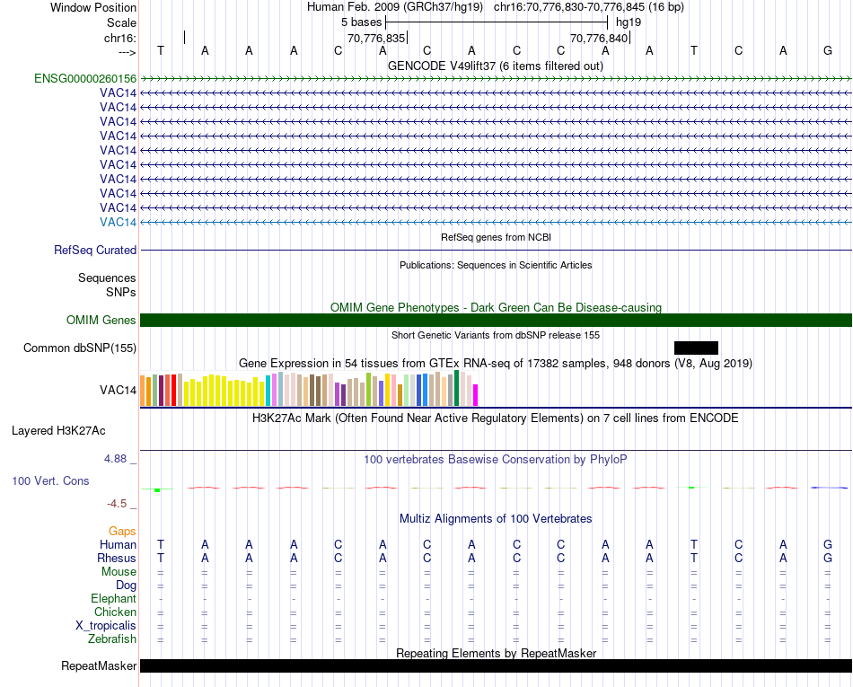Click the black RepeatMasker element bar
The width and height of the screenshot is (853, 687).
[x=496, y=665]
